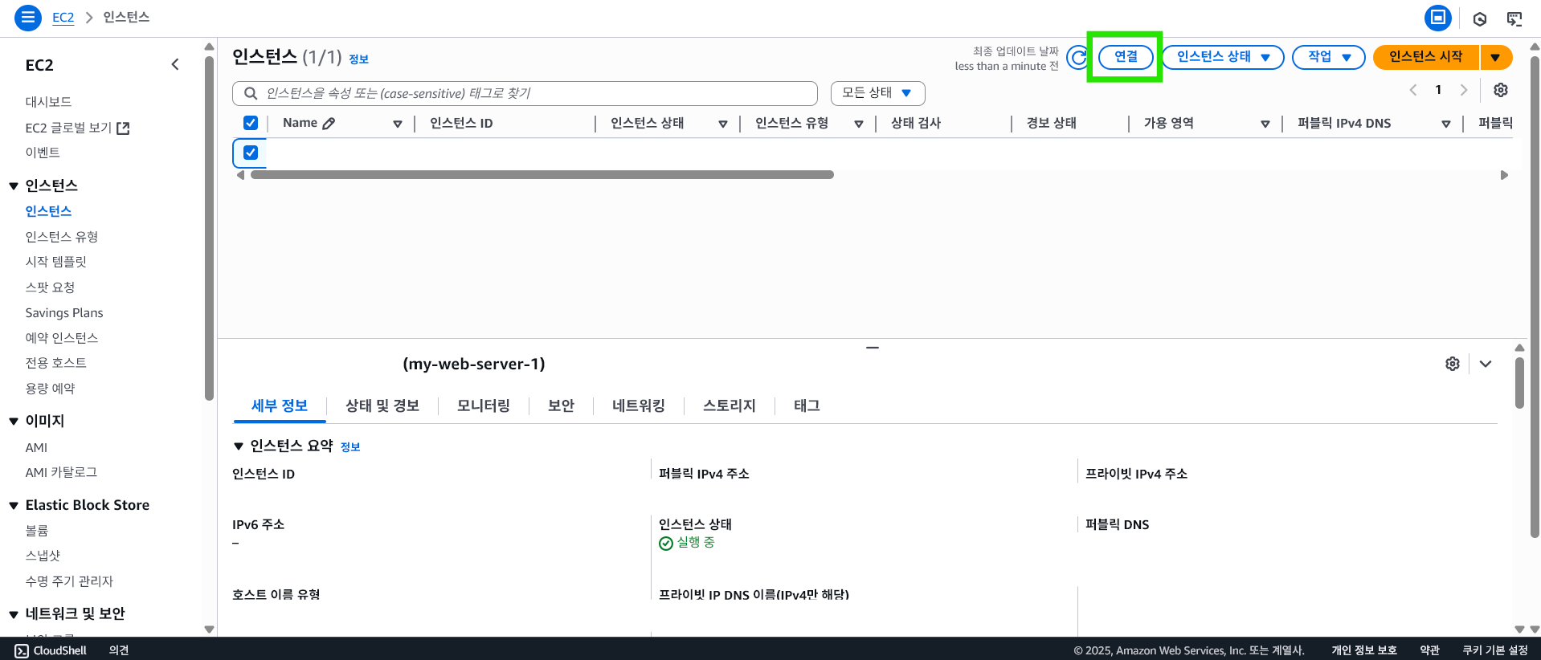Switch to the 네트워킹 tab
Image resolution: width=1541 pixels, height=660 pixels.
639,406
